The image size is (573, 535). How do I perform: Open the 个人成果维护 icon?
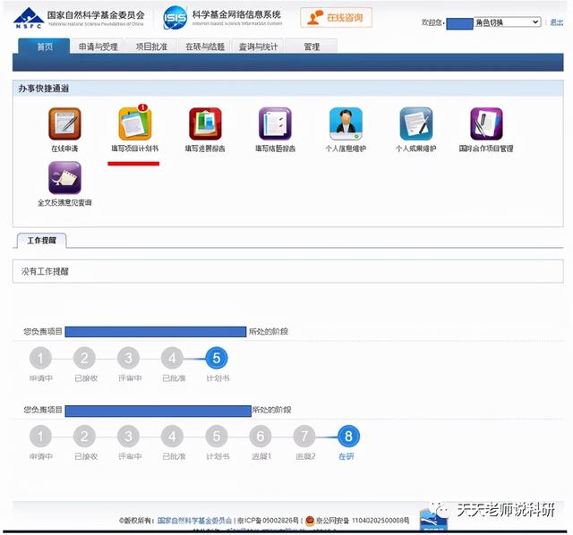click(415, 123)
